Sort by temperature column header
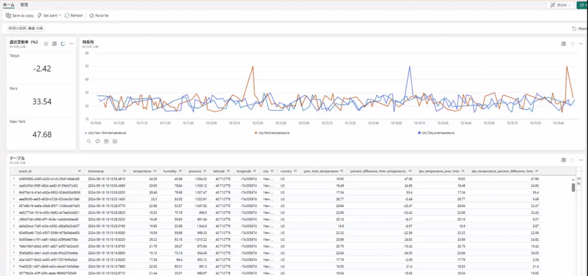The height and width of the screenshot is (276, 588). pos(142,171)
